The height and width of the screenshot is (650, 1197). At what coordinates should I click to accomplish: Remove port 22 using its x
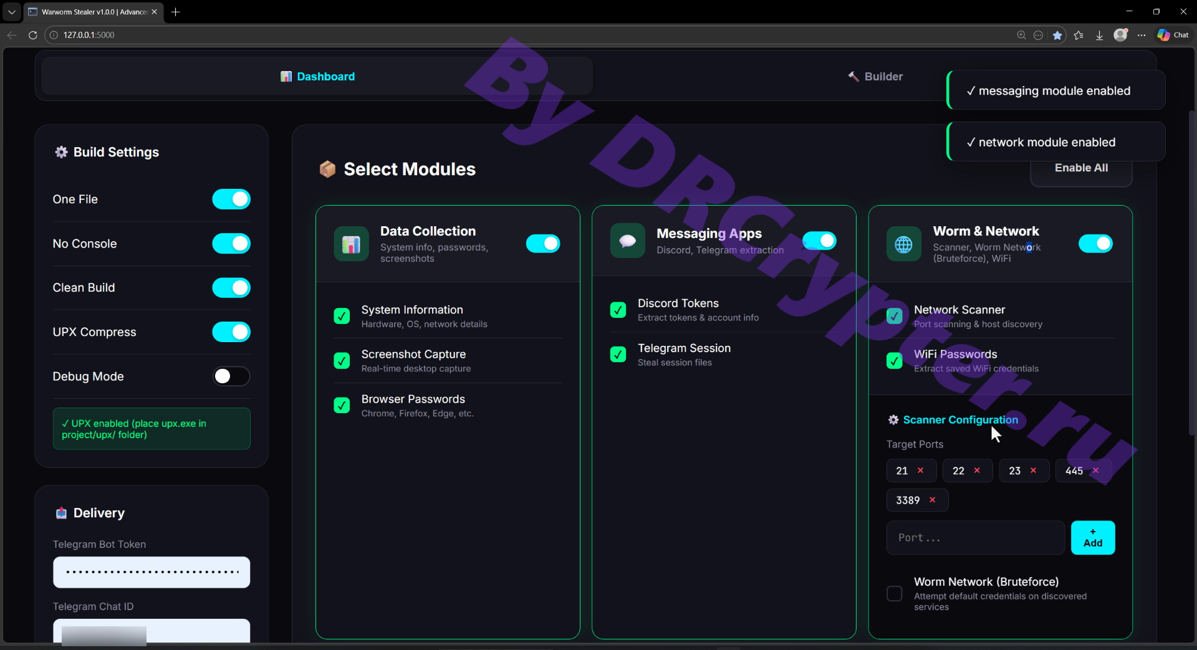coord(977,471)
